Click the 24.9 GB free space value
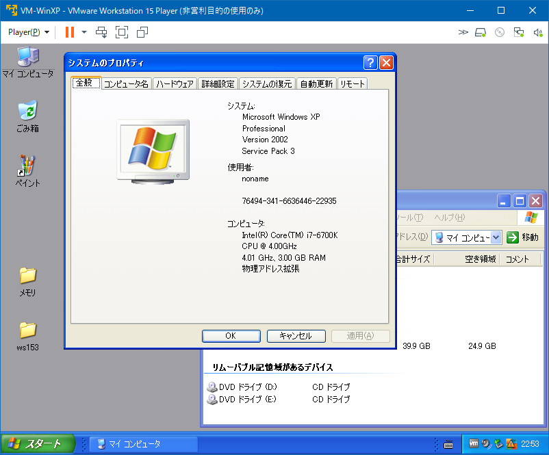 click(482, 346)
